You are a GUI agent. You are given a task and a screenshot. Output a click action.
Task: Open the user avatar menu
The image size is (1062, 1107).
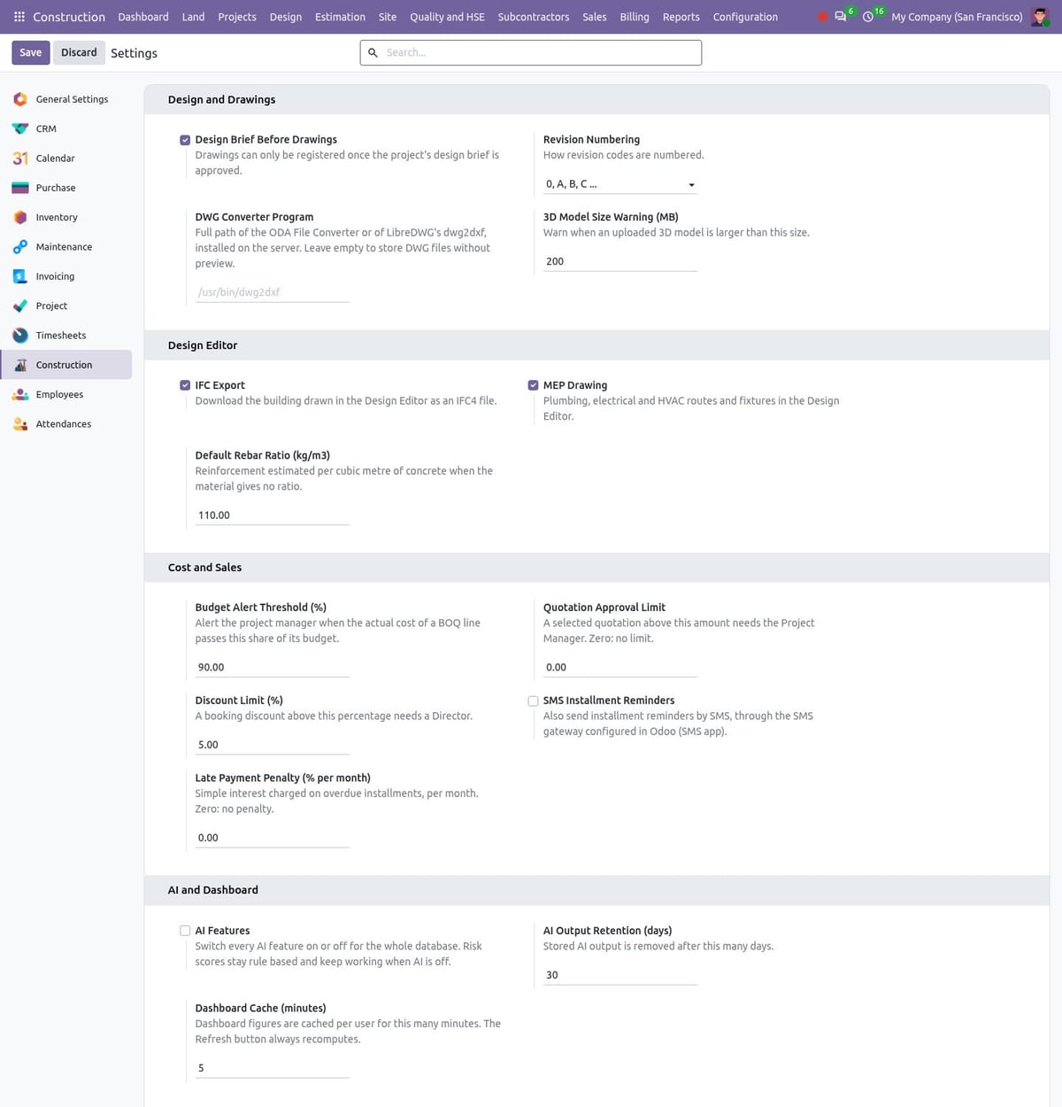tap(1041, 17)
